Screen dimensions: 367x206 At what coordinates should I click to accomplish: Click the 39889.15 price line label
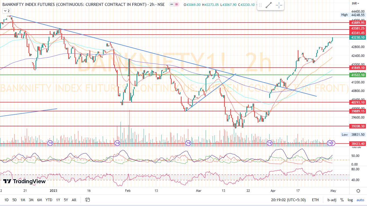pos(357,111)
